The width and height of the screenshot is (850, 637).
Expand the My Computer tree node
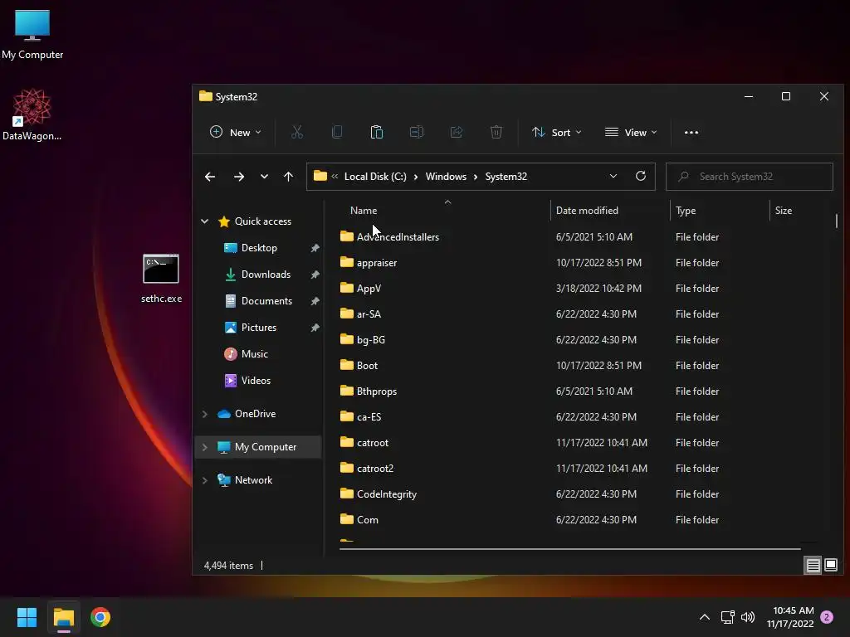pyautogui.click(x=205, y=447)
